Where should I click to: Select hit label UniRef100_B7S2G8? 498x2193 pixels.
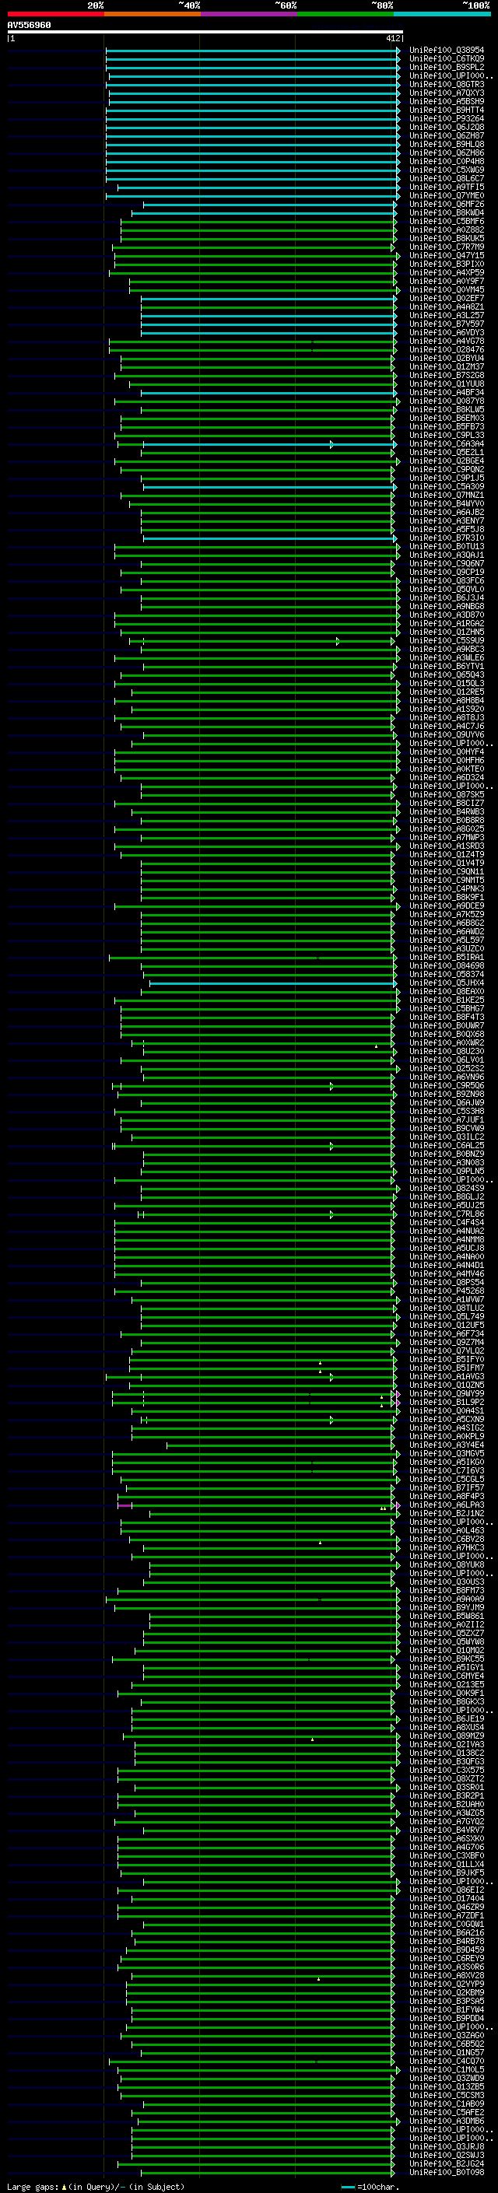(x=447, y=376)
